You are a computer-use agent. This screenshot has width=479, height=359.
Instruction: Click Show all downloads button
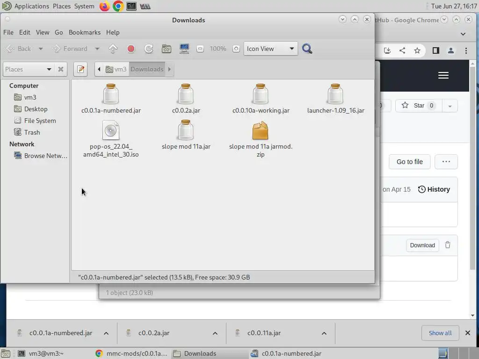440,333
